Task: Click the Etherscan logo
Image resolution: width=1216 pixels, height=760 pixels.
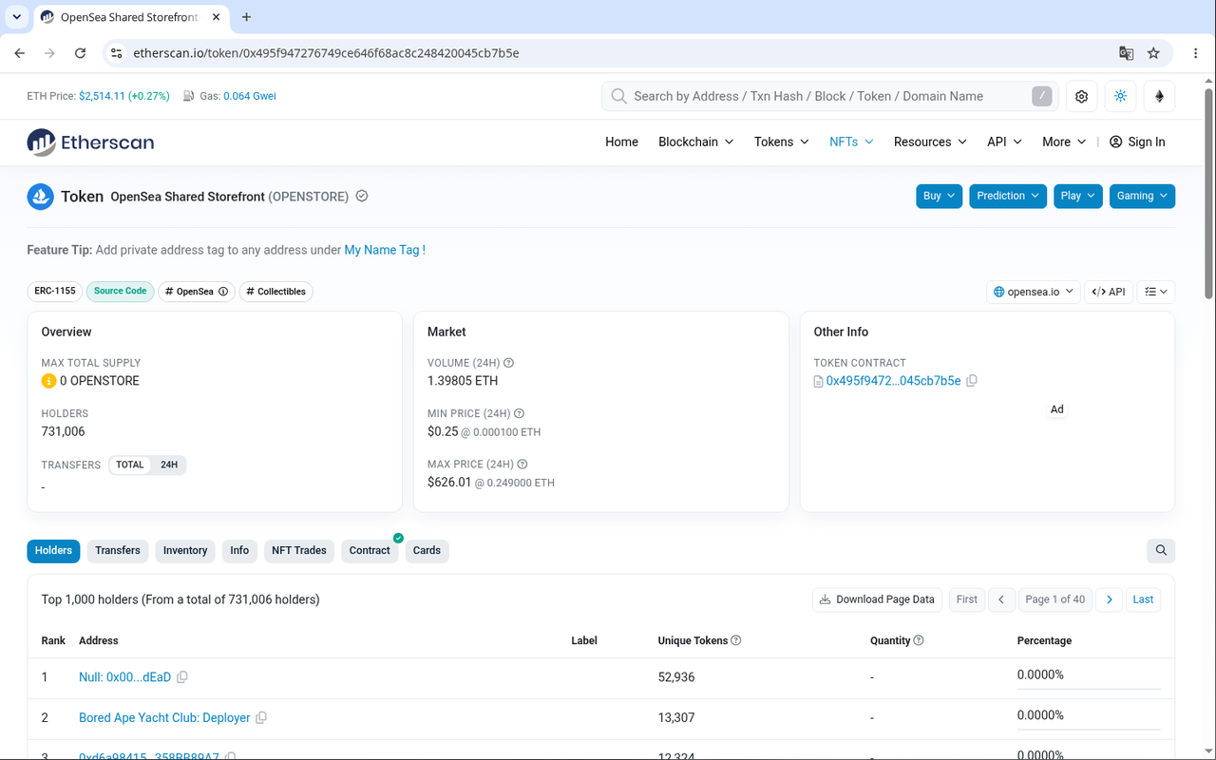Action: [90, 142]
